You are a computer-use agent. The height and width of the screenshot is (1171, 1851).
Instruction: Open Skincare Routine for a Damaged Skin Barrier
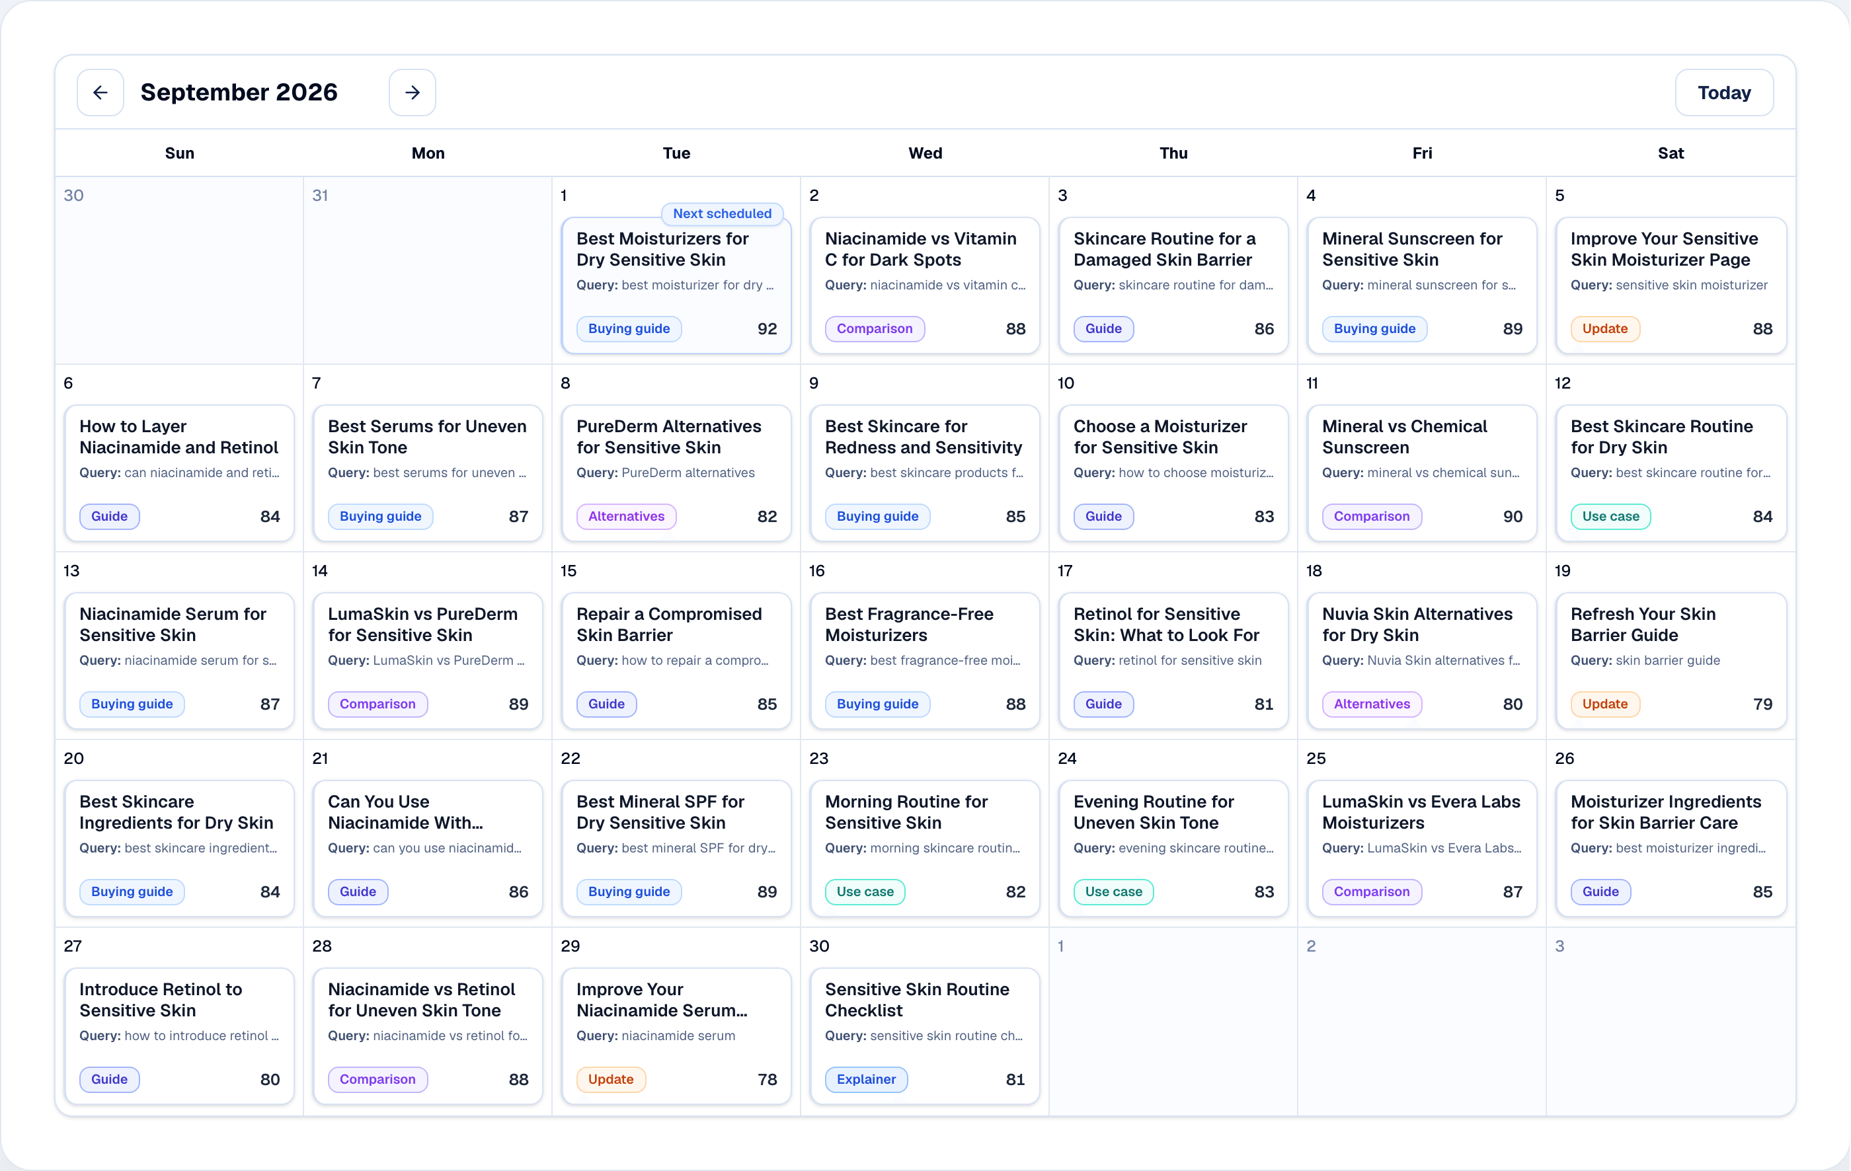tap(1173, 285)
